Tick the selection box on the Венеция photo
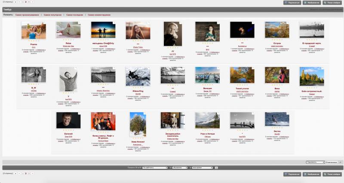The width and height of the screenshot is (344, 183). point(218,68)
